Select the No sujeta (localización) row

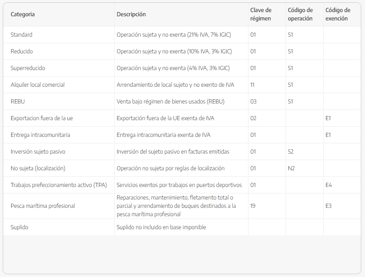[38, 168]
